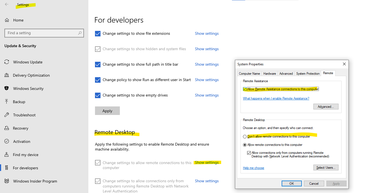Click the Troubleshoot wrench icon
This screenshot has width=370, height=193.
pos(7,115)
